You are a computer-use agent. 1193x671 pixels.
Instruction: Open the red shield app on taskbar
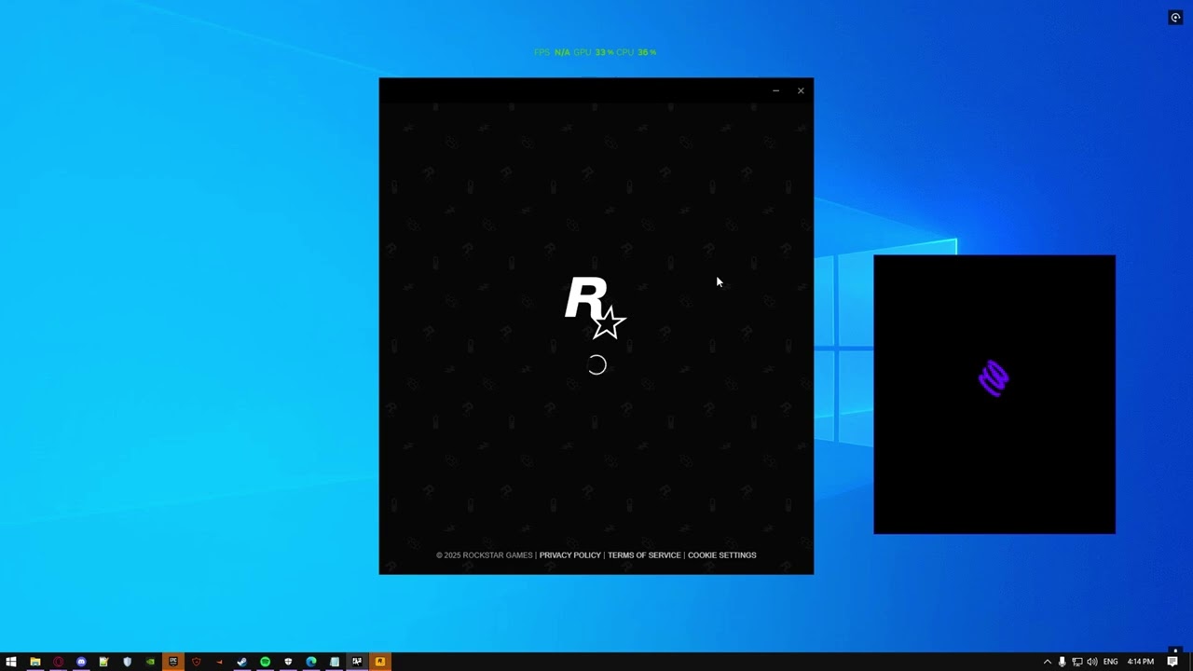(196, 662)
